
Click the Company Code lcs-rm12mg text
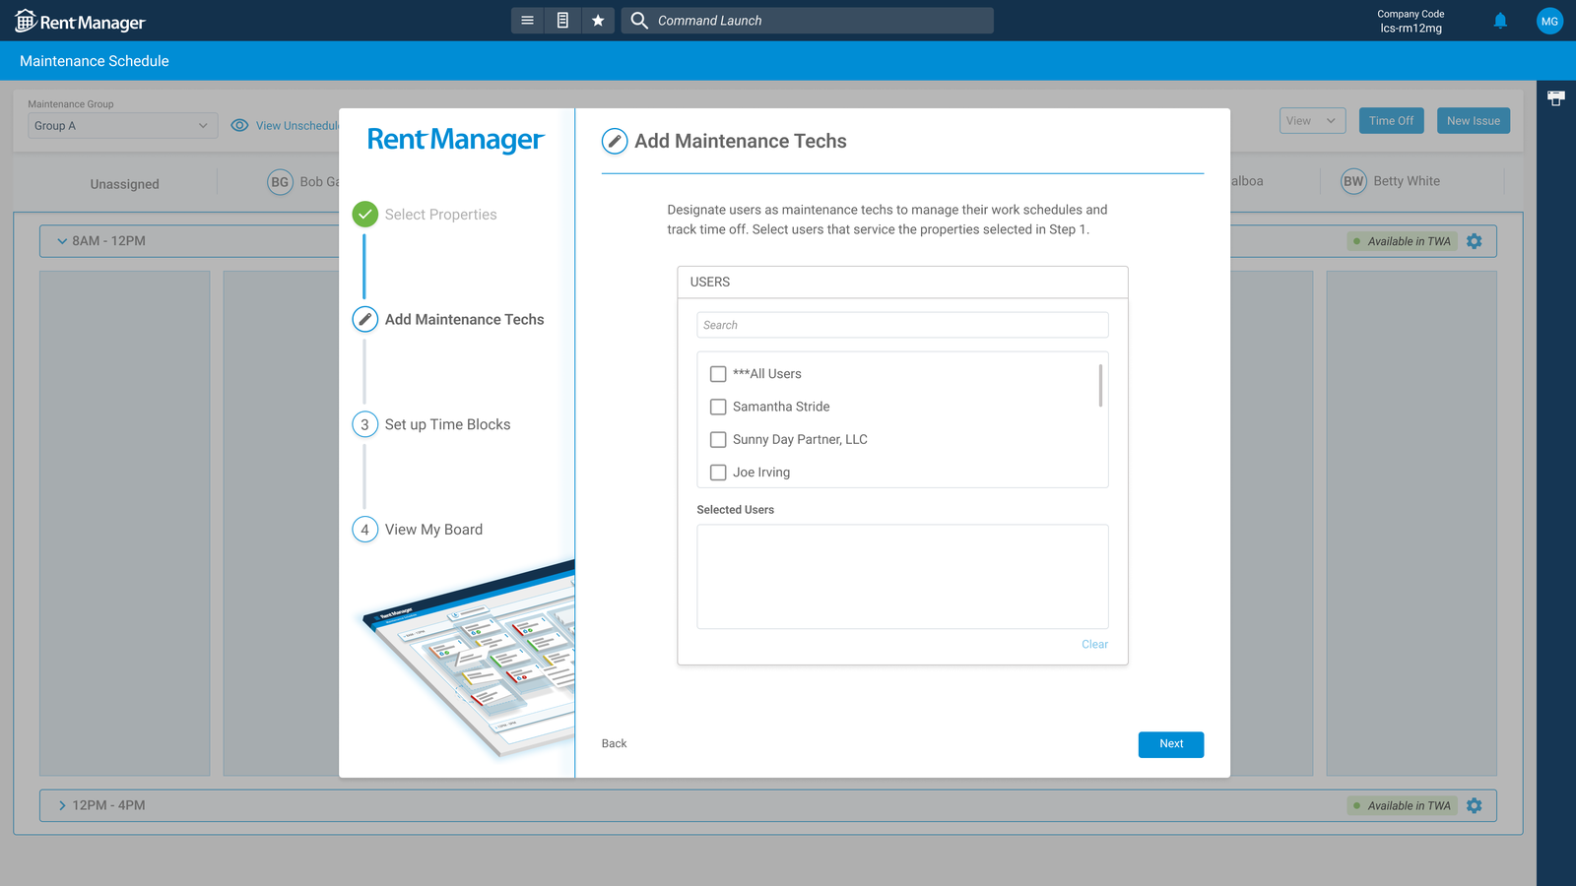[x=1411, y=22]
